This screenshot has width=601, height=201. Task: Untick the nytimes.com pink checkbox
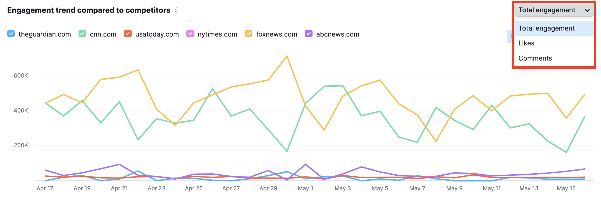coord(190,34)
